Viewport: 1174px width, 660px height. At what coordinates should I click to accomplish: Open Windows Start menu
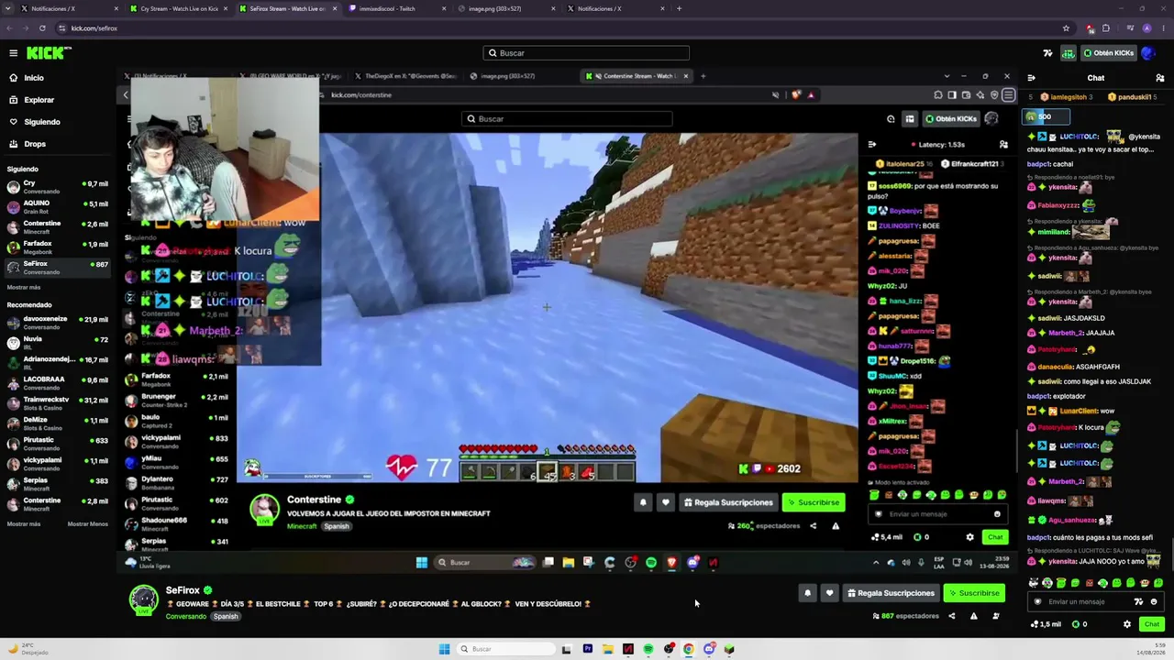point(444,649)
